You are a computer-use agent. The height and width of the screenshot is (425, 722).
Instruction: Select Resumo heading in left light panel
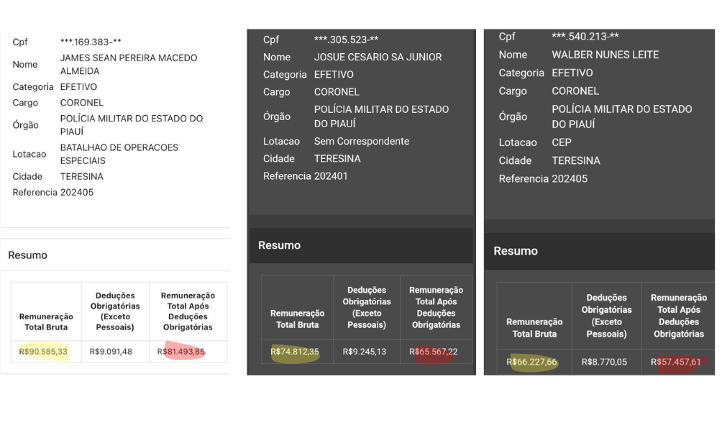point(27,255)
